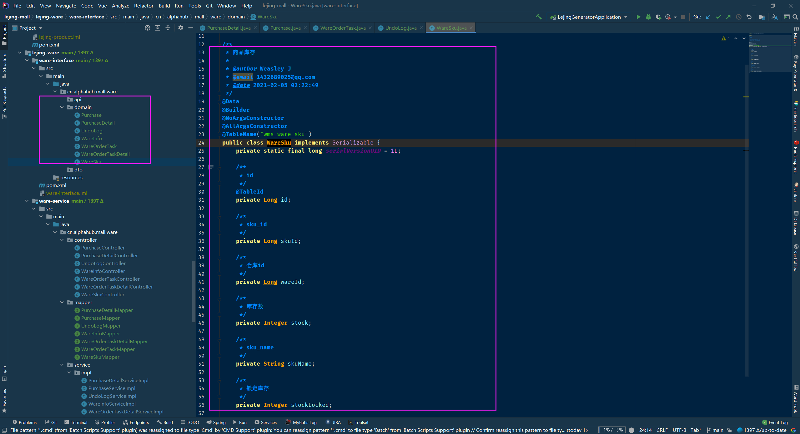Jump to next highlighted error arrow
The width and height of the screenshot is (800, 434).
pyautogui.click(x=744, y=38)
